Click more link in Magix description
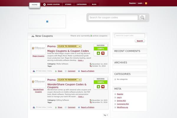Screen dimensions: 177x118 (81, 60)
